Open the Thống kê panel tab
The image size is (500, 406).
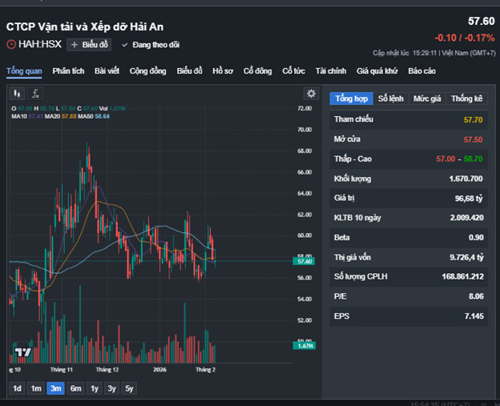coord(466,98)
